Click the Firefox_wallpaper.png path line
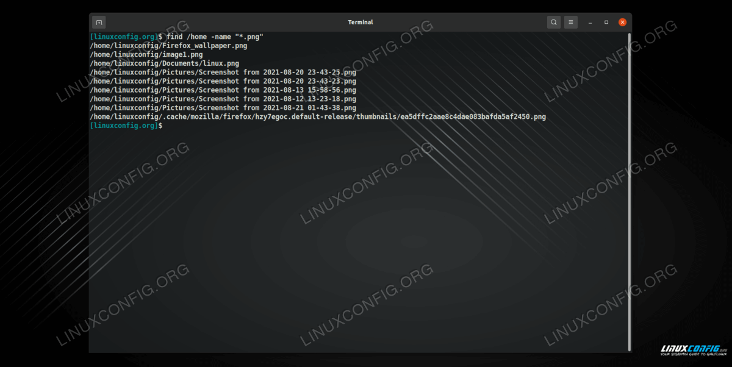 tap(168, 46)
